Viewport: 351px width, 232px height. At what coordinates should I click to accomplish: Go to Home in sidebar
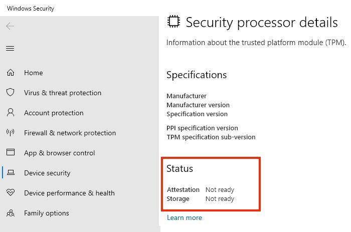point(34,73)
